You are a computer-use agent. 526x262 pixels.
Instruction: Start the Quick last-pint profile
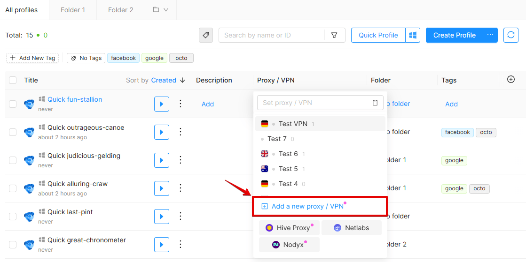pos(162,217)
